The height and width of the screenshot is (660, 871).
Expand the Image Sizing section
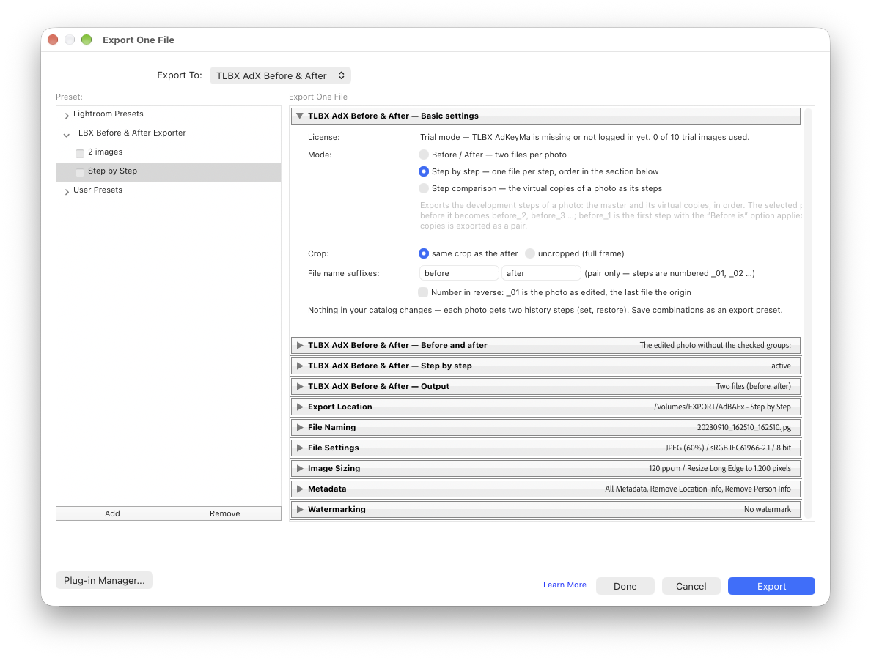coord(300,469)
